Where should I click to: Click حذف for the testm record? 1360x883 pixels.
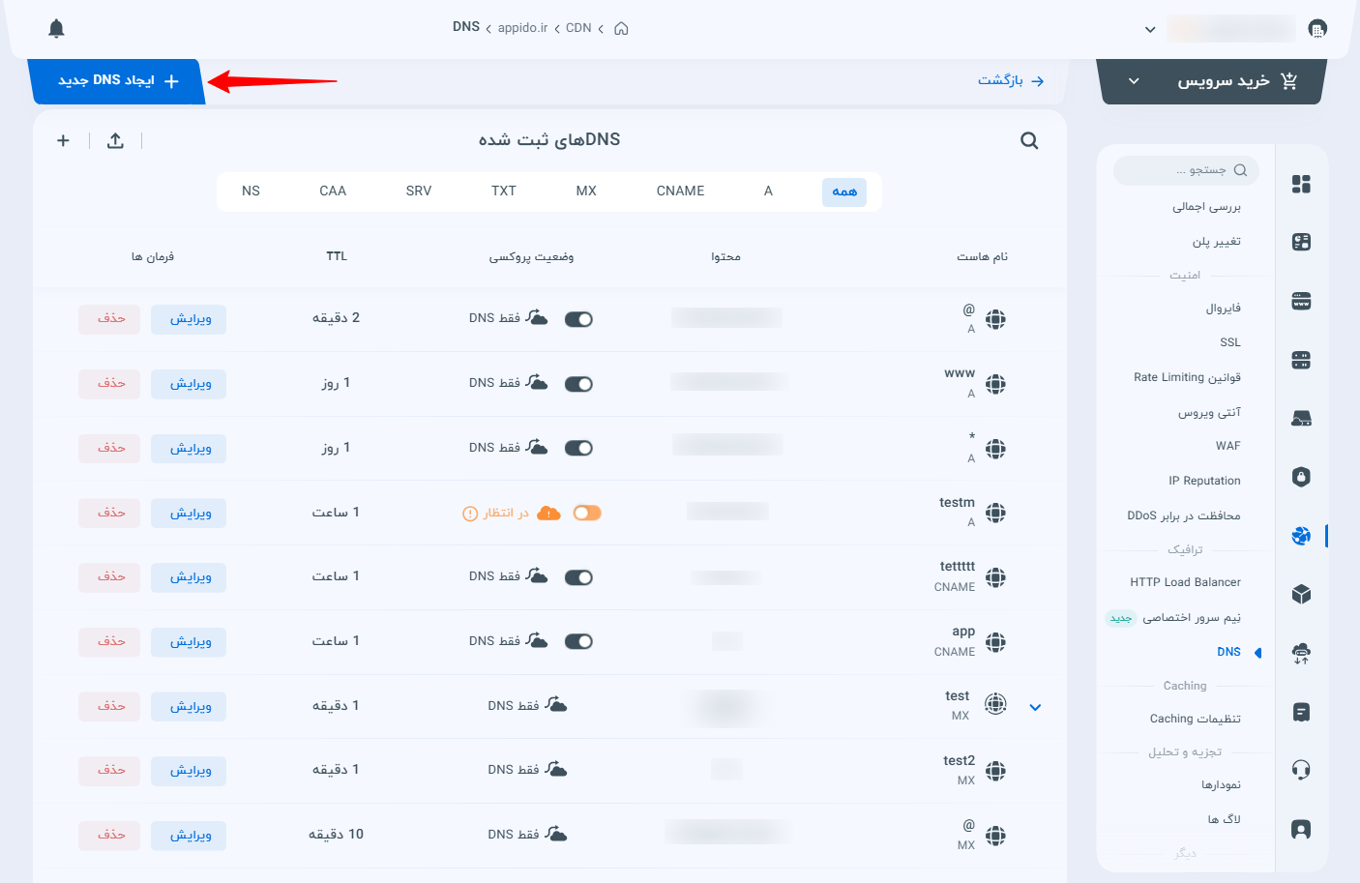coord(109,513)
